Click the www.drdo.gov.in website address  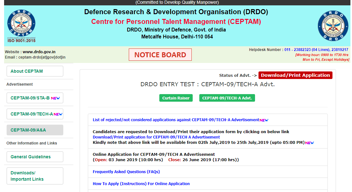(39, 52)
